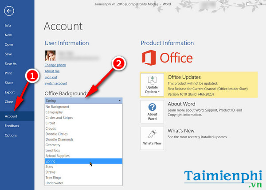Go to the Open menu item
The width and height of the screenshot is (266, 190).
(17, 45)
